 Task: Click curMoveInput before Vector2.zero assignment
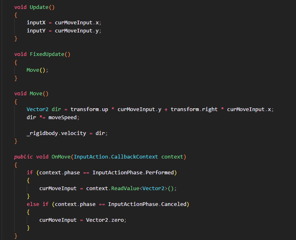click(58, 220)
